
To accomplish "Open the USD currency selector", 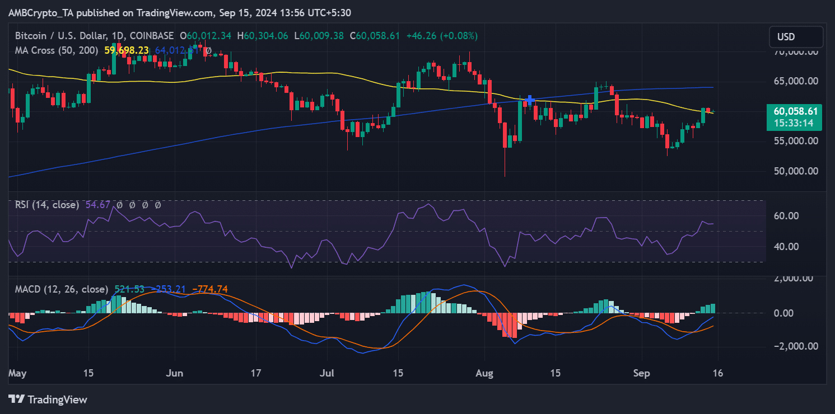I will click(x=796, y=37).
